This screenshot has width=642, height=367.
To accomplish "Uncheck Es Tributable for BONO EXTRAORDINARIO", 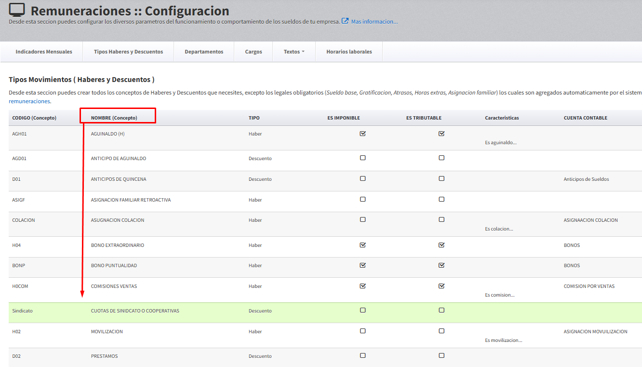I will [x=441, y=245].
